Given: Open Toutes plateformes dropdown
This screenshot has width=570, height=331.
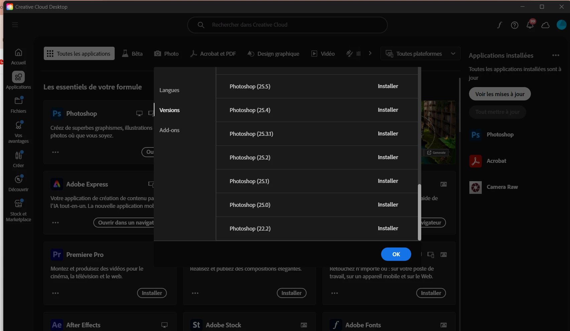Looking at the screenshot, I should click(420, 53).
